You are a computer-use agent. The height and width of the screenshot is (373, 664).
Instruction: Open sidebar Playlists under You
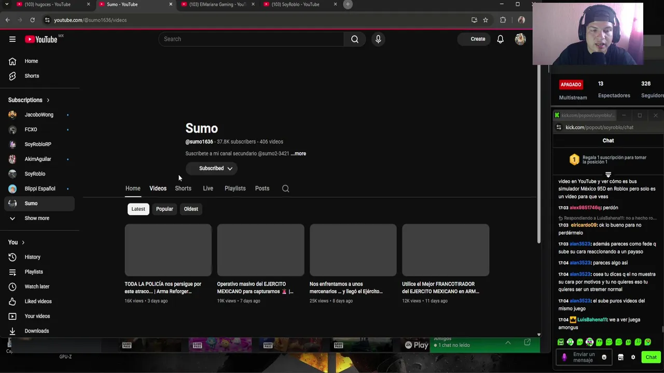[x=39, y=271]
